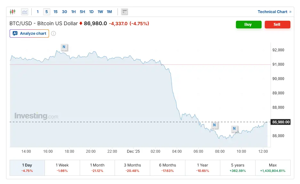Choose the 1D chart interval
The height and width of the screenshot is (184, 300).
[x=91, y=12]
